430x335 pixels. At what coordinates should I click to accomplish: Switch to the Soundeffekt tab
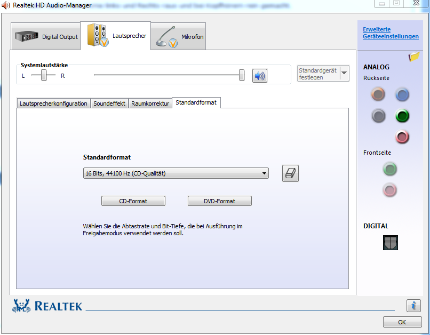tap(109, 103)
